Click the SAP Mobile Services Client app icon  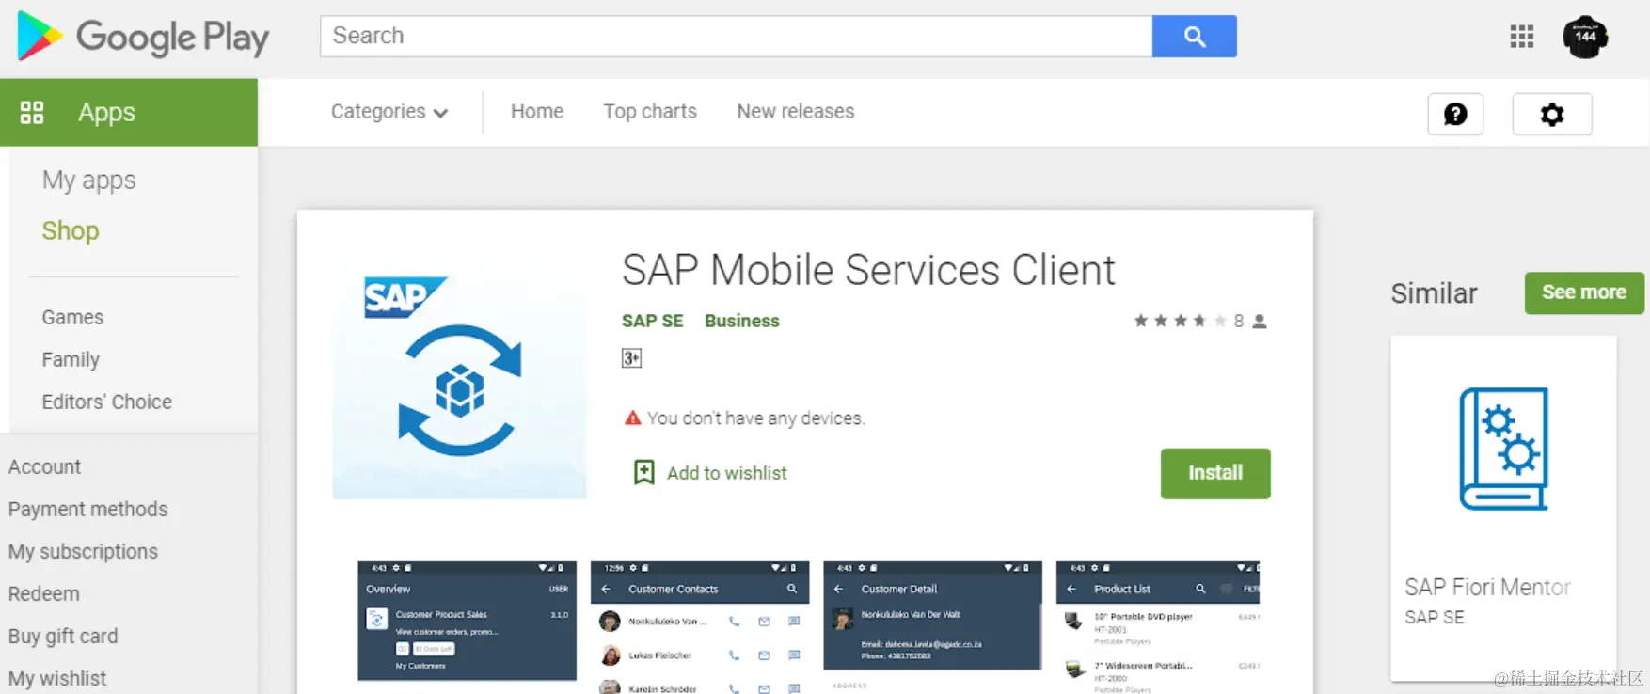click(x=459, y=372)
